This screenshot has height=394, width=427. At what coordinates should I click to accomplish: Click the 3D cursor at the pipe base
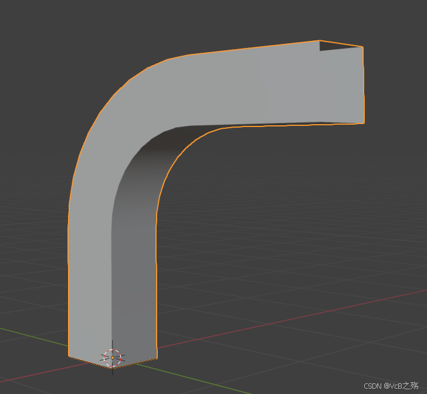pyautogui.click(x=113, y=358)
